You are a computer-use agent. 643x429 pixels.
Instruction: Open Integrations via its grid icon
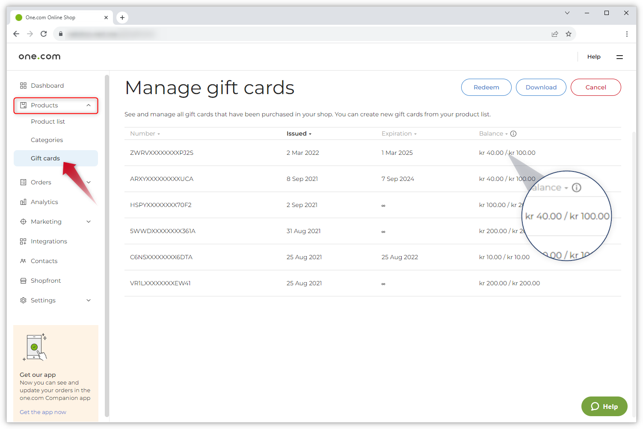pyautogui.click(x=24, y=241)
